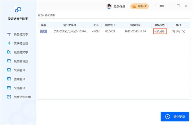Screen dimensions: 193x125
Task: Click the 视频转文字 play icon
Action: coord(9,52)
